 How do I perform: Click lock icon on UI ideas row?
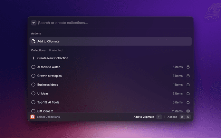pos(188,93)
